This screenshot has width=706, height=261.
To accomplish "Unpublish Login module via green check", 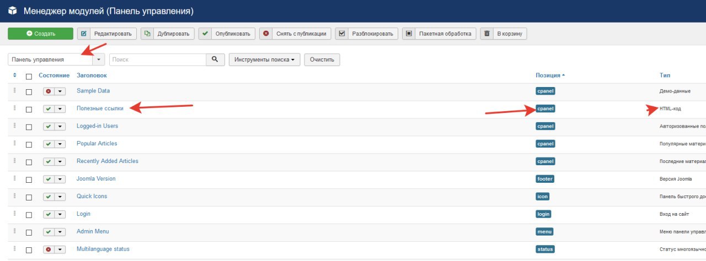I will point(49,215).
